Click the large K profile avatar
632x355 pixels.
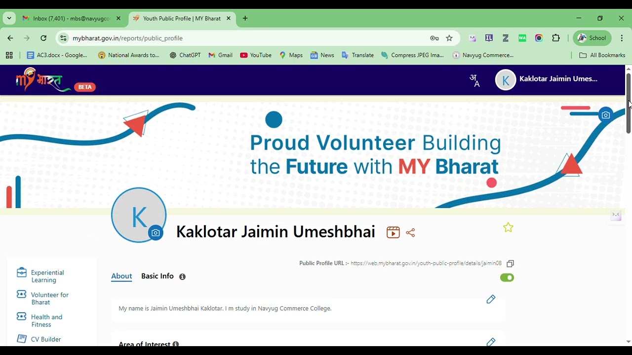(x=139, y=215)
